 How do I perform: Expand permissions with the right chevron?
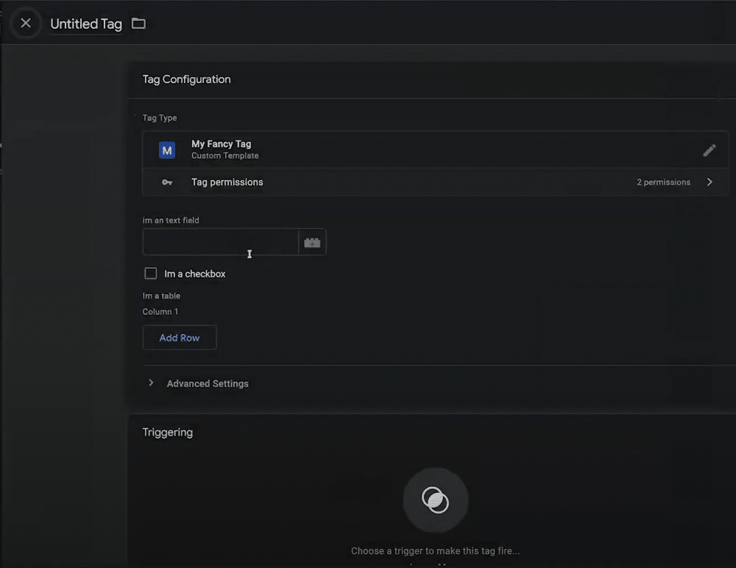(x=710, y=182)
